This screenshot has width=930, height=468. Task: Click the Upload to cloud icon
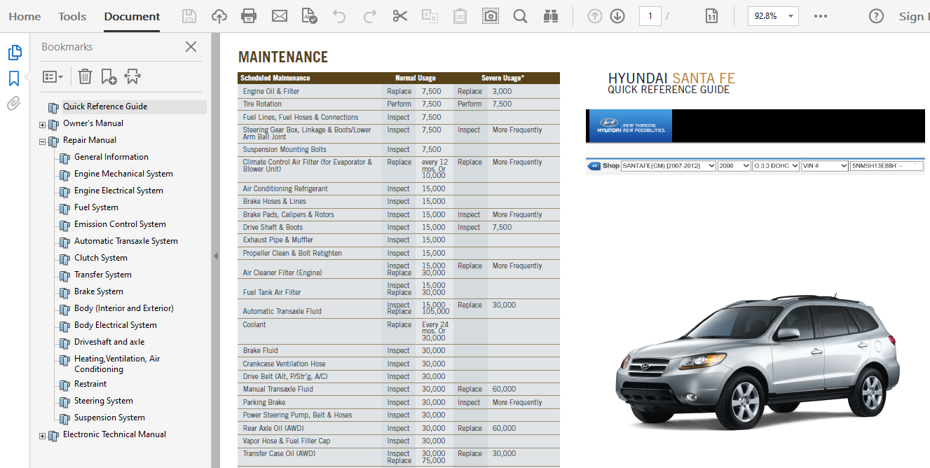point(219,16)
